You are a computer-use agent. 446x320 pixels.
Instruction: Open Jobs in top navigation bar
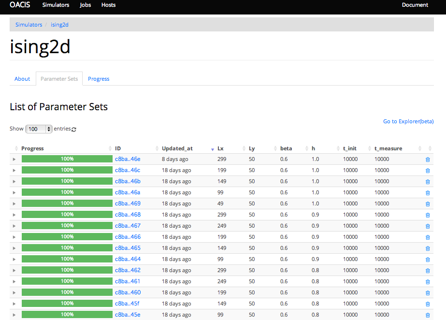(x=85, y=5)
